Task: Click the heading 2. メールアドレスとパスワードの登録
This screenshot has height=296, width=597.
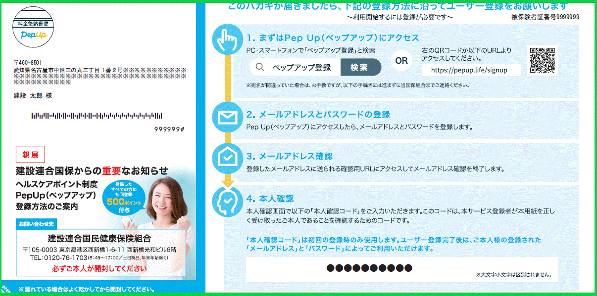Action: coord(318,115)
